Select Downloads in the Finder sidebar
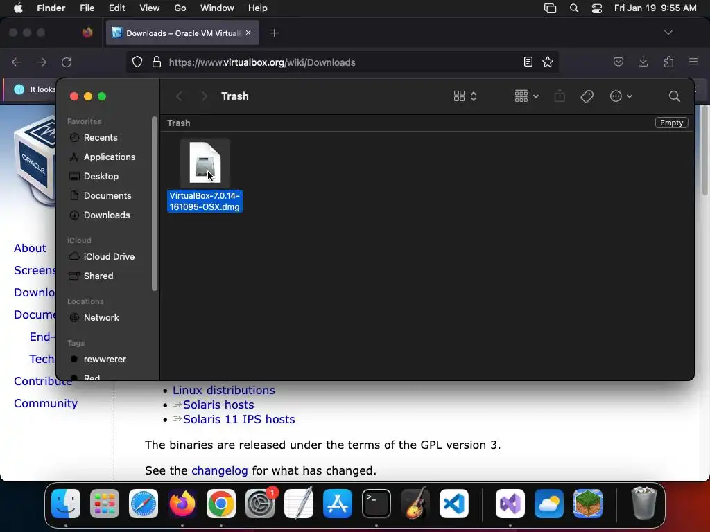 (107, 215)
